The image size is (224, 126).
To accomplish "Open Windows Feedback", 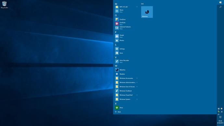I will 126,91.
